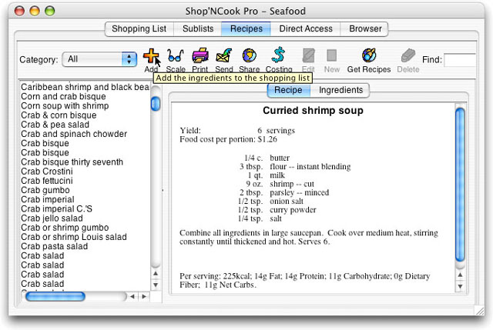
Task: Select 'Crab fettucini' recipe
Action: (47, 181)
